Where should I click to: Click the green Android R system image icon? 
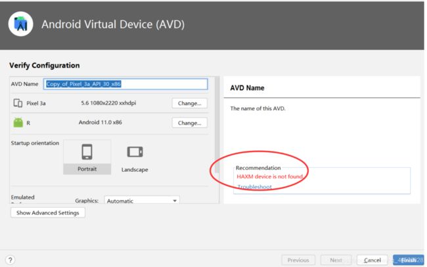coord(18,123)
